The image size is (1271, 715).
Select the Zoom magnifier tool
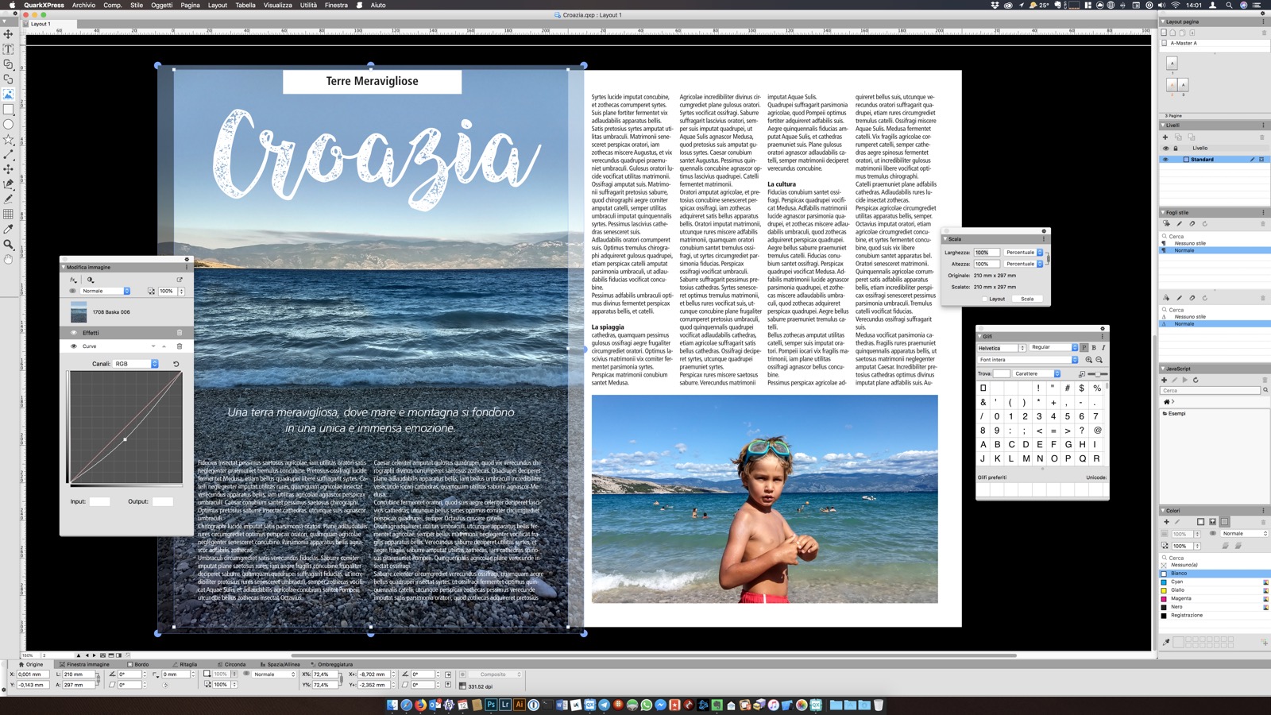[9, 244]
